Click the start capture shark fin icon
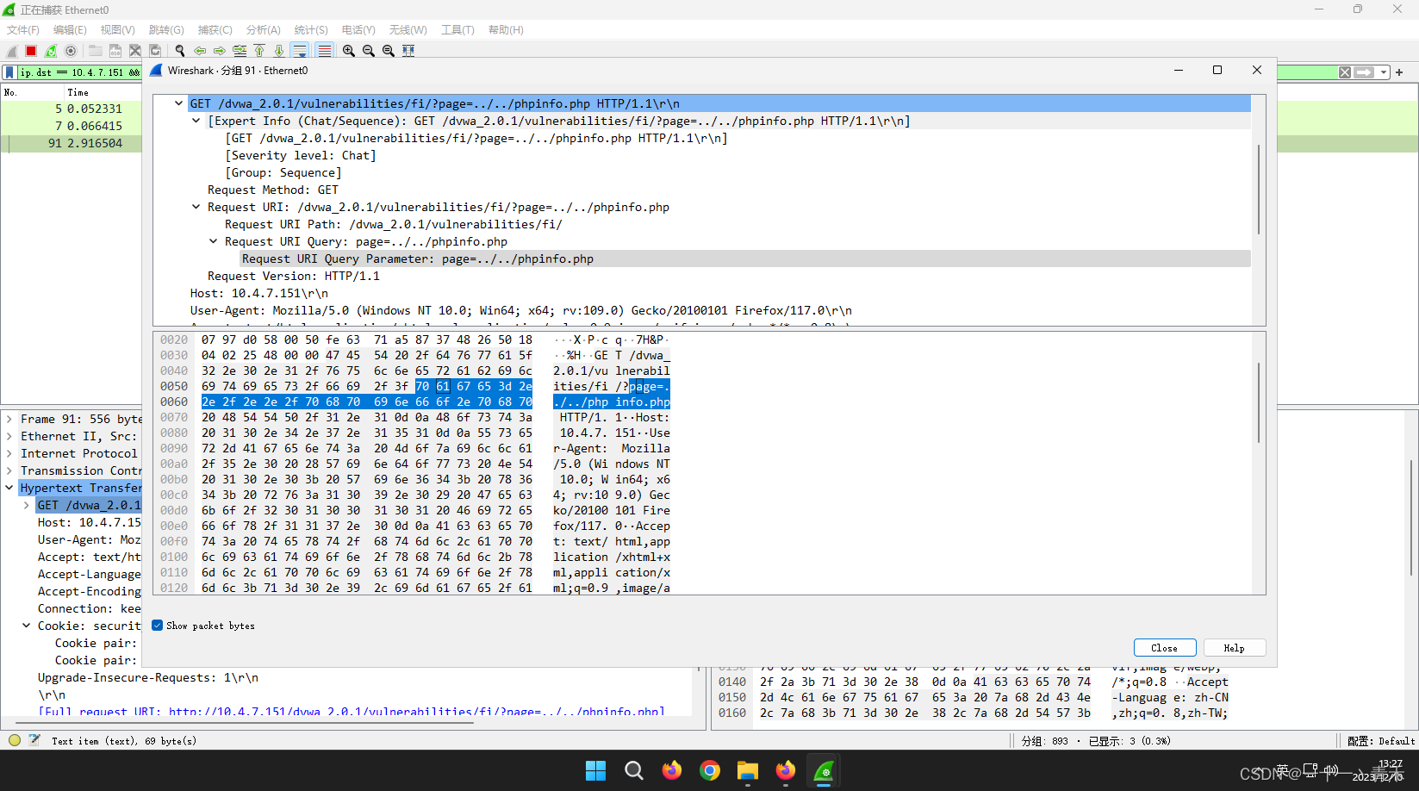Viewport: 1419px width, 791px height. pyautogui.click(x=11, y=51)
